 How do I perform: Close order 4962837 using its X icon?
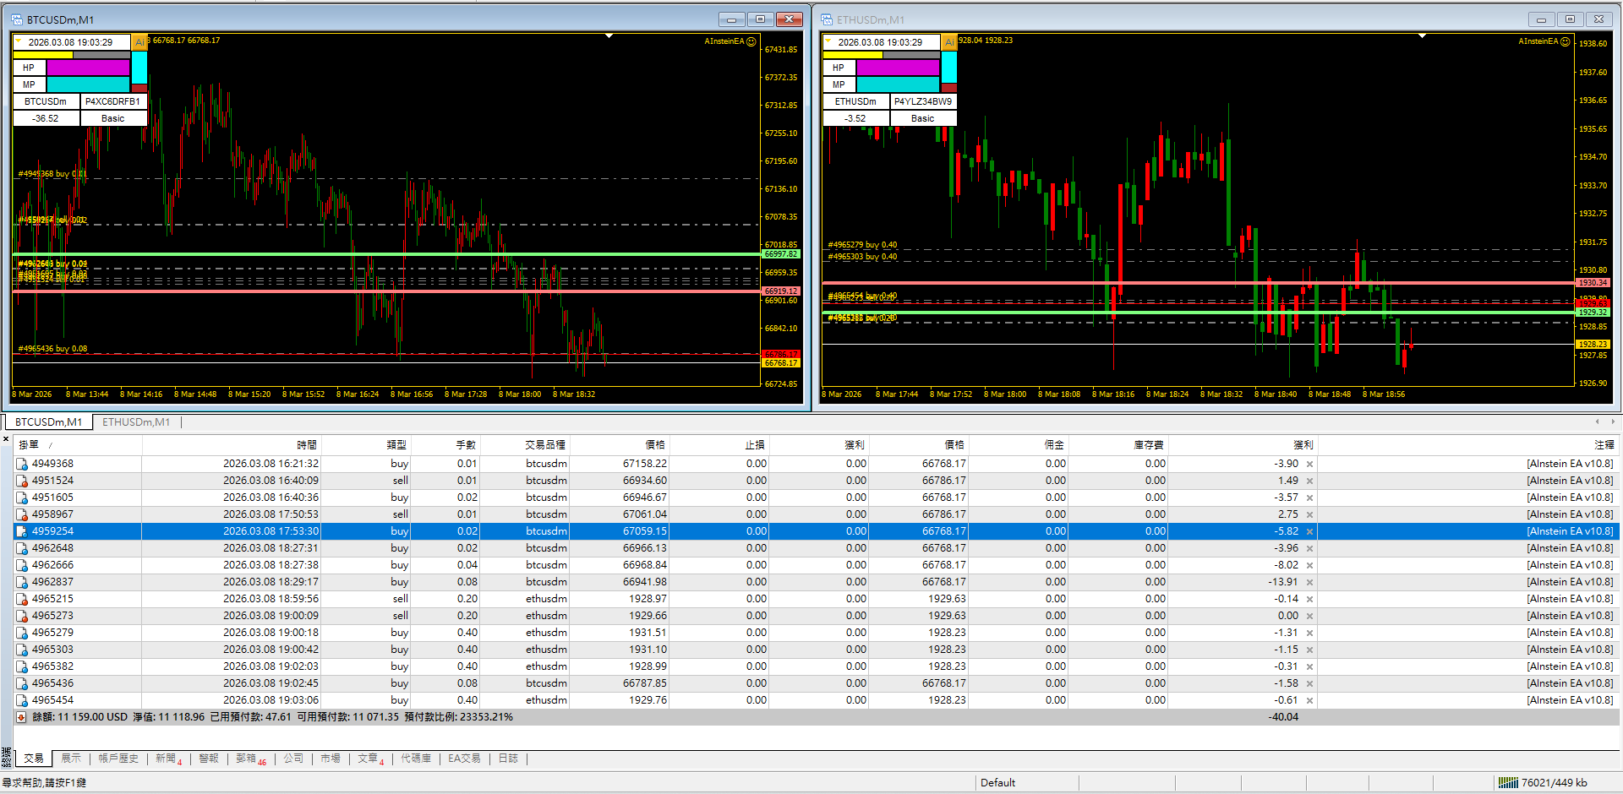(1309, 582)
